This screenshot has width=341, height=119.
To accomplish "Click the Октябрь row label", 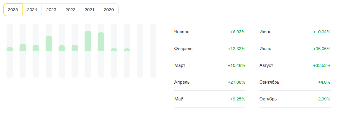I will pyautogui.click(x=268, y=99).
